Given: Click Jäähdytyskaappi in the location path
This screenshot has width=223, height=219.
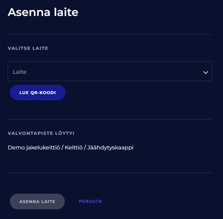Looking at the screenshot, I should [110, 147].
